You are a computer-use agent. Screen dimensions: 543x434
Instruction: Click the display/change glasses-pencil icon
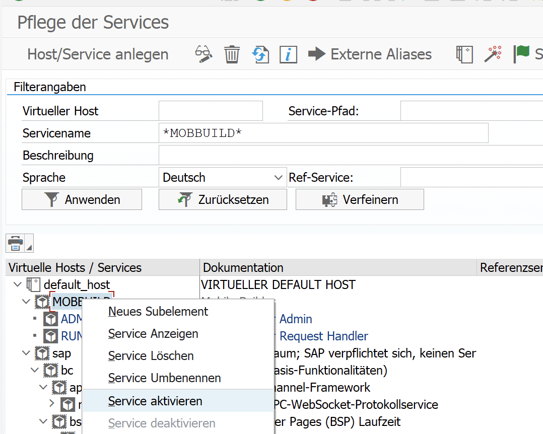click(203, 54)
